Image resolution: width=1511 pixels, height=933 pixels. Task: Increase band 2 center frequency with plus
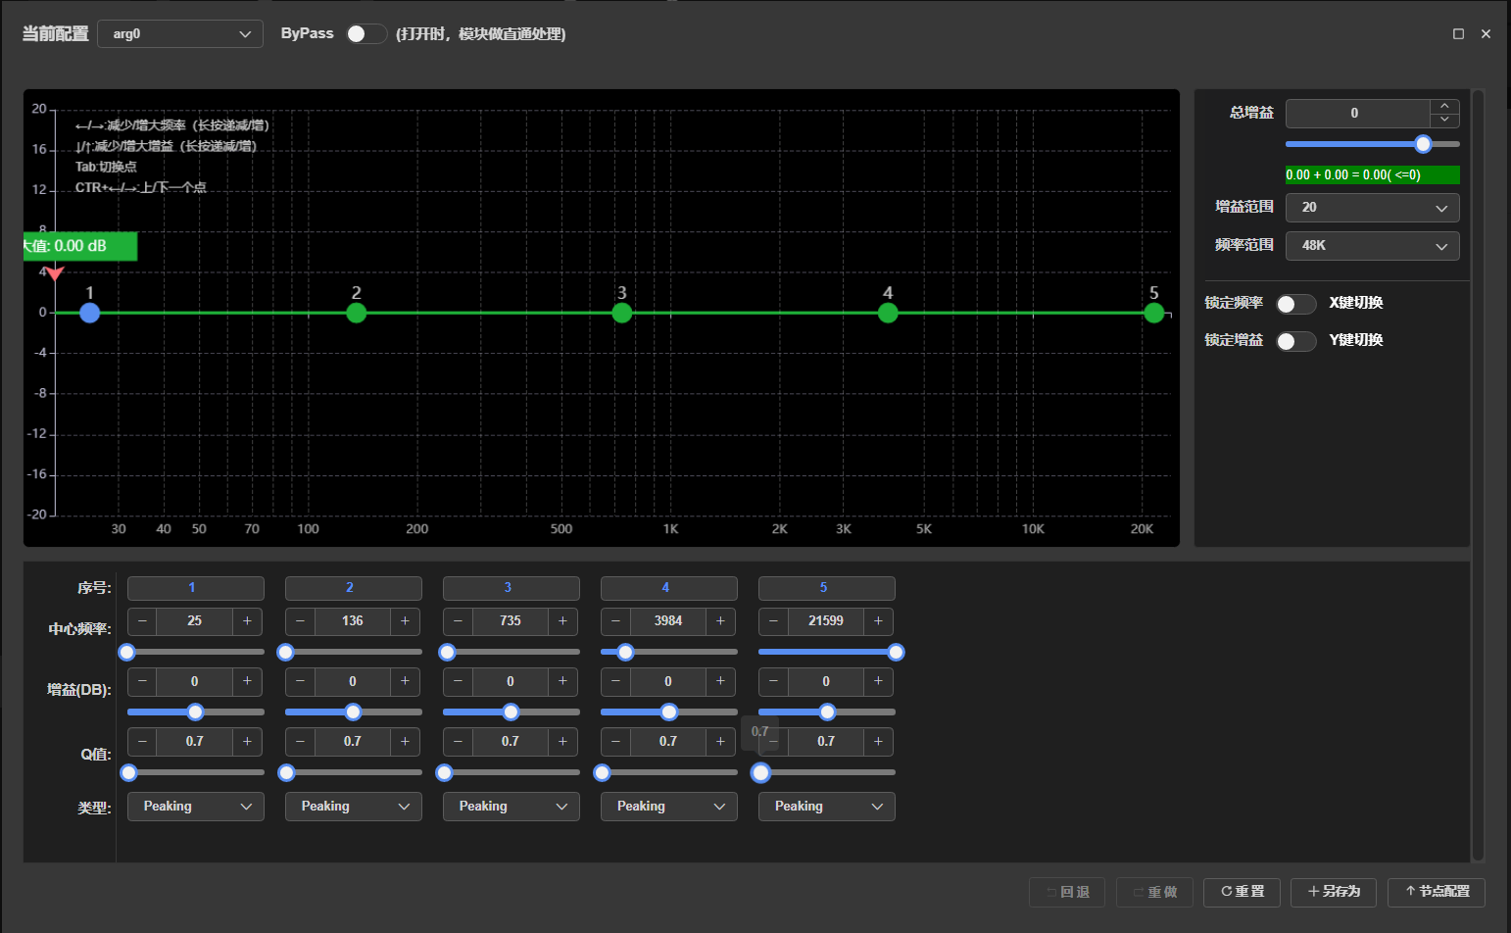(x=405, y=621)
